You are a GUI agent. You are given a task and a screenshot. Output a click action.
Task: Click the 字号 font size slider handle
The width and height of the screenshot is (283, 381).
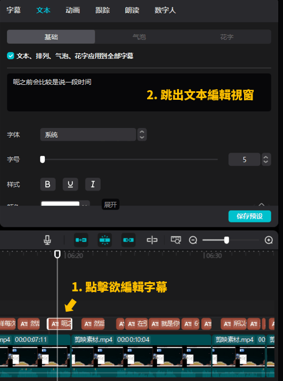click(43, 160)
